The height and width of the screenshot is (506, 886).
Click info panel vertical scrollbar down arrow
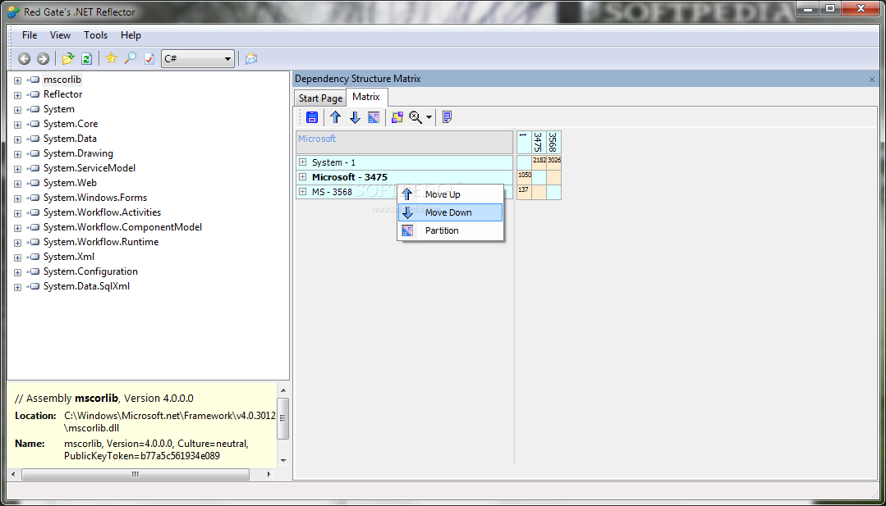point(283,460)
